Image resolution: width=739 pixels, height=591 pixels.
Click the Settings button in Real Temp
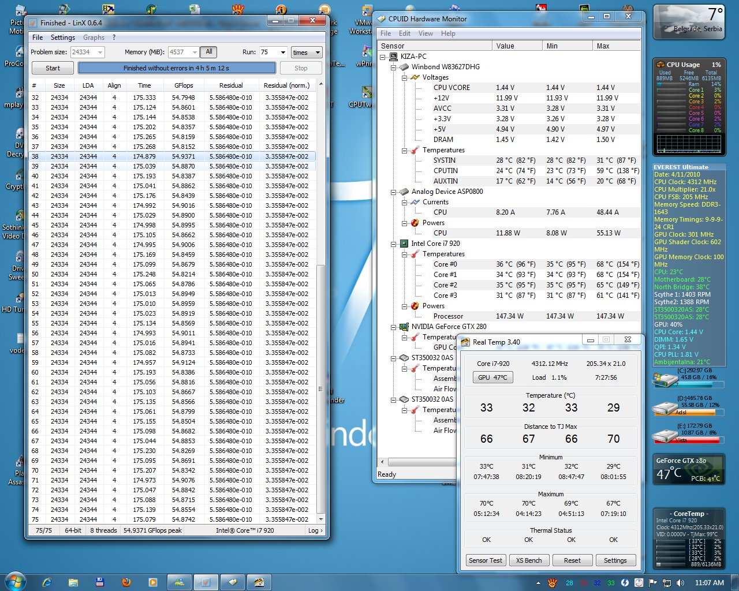point(615,560)
